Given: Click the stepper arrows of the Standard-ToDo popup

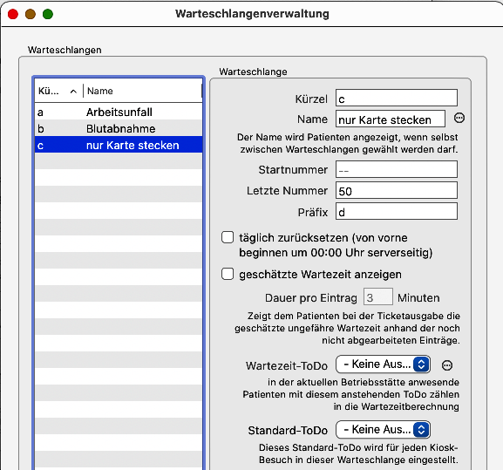Looking at the screenshot, I should point(421,430).
